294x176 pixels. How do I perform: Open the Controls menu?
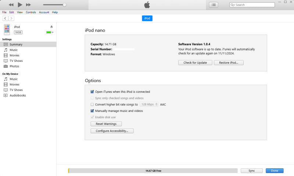point(31,12)
